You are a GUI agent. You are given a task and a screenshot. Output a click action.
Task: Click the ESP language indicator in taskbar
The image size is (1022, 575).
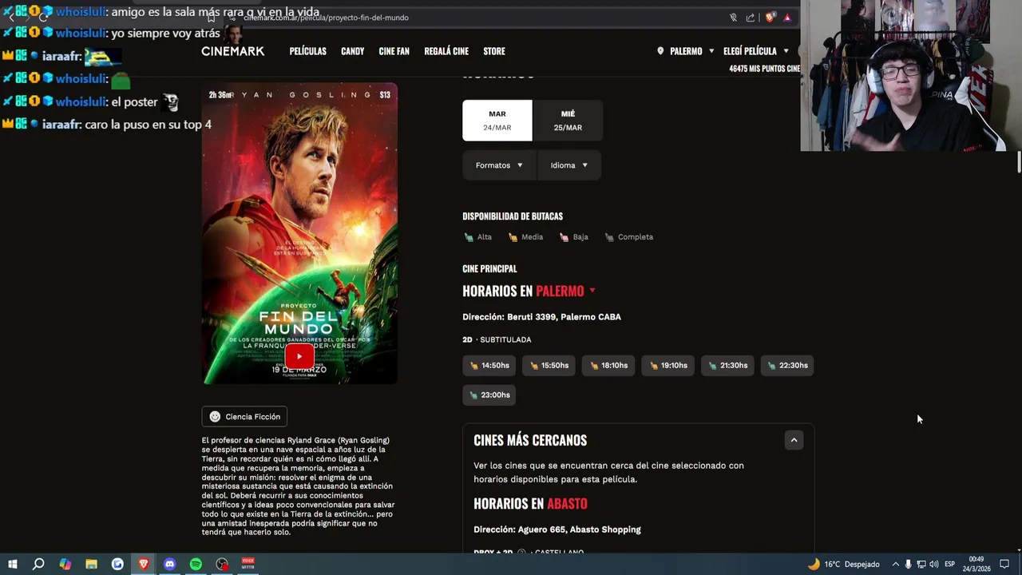(x=949, y=564)
